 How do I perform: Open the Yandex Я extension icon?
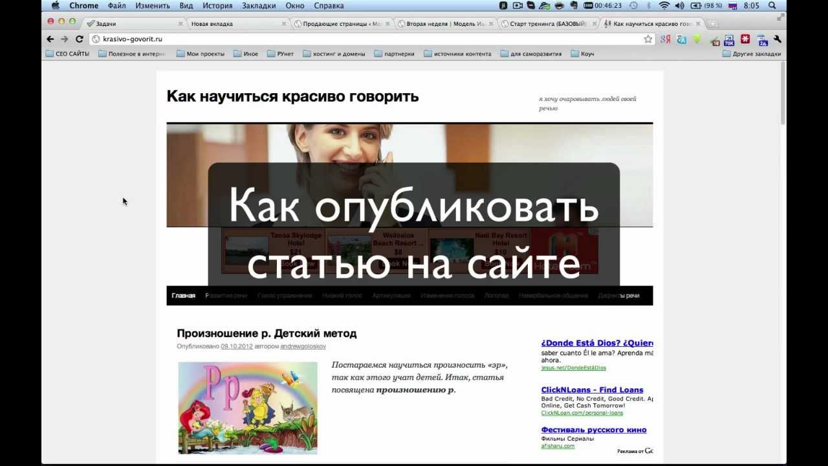(x=666, y=39)
